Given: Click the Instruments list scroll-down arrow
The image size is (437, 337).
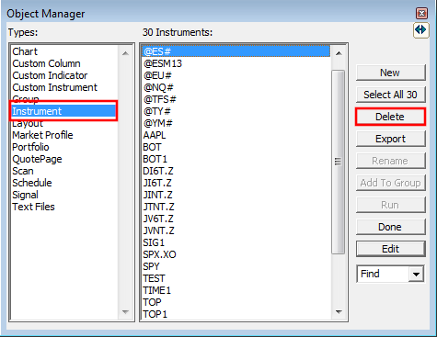Looking at the screenshot, I should click(339, 312).
